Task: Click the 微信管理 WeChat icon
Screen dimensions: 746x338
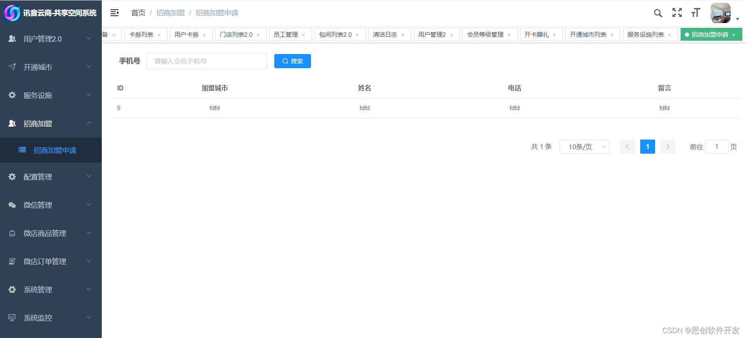Action: (x=12, y=205)
